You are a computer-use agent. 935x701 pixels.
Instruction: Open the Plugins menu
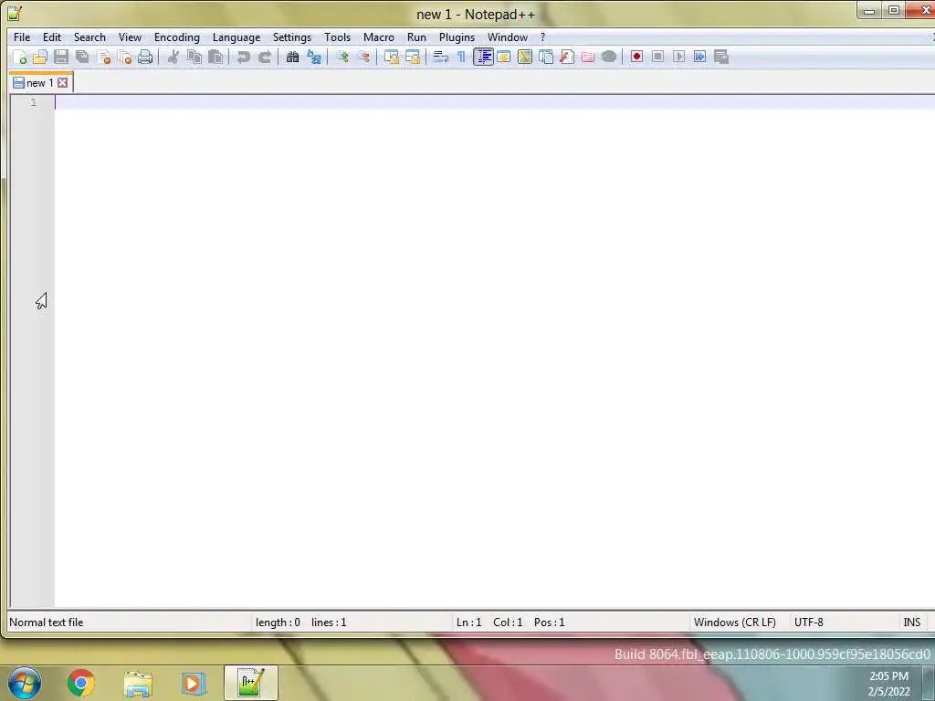[x=457, y=37]
